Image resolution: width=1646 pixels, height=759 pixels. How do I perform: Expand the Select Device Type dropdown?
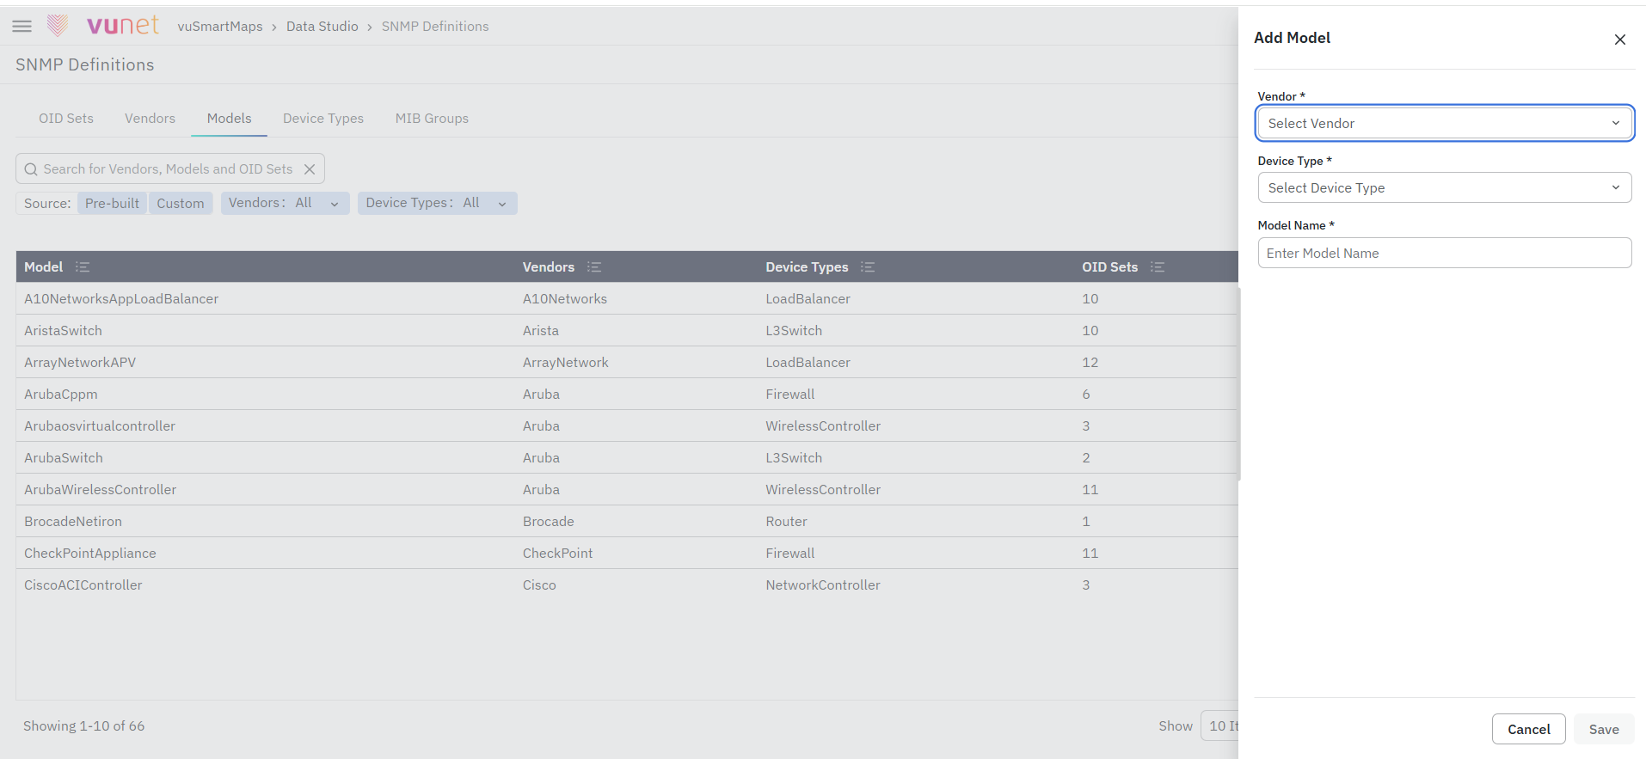click(x=1445, y=188)
